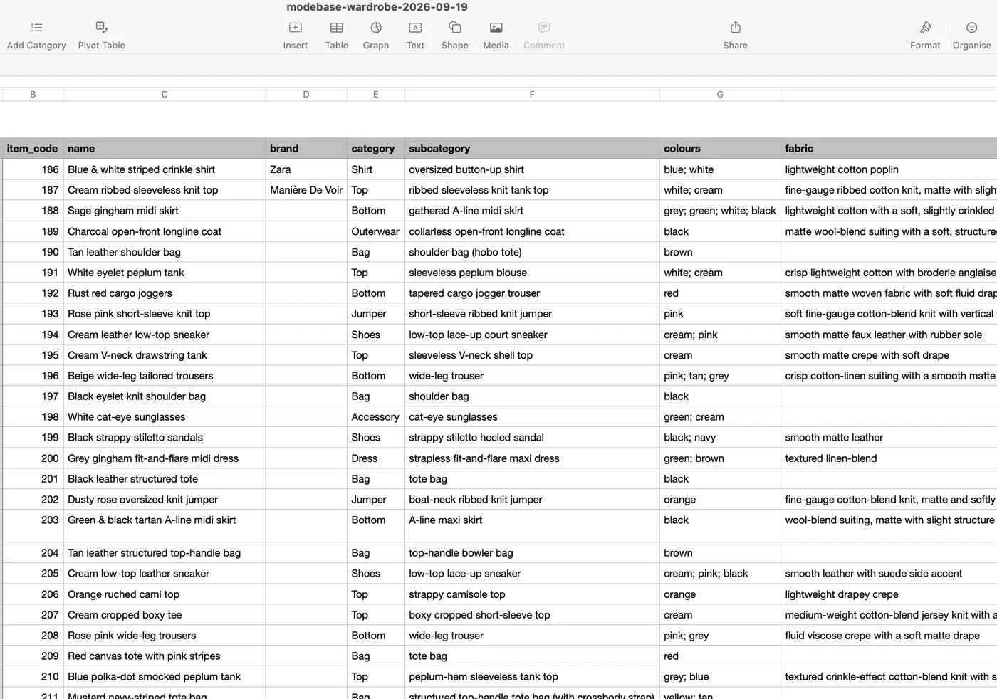
Task: Select cell 'tapered cargo jogger trouser'
Action: [532, 293]
